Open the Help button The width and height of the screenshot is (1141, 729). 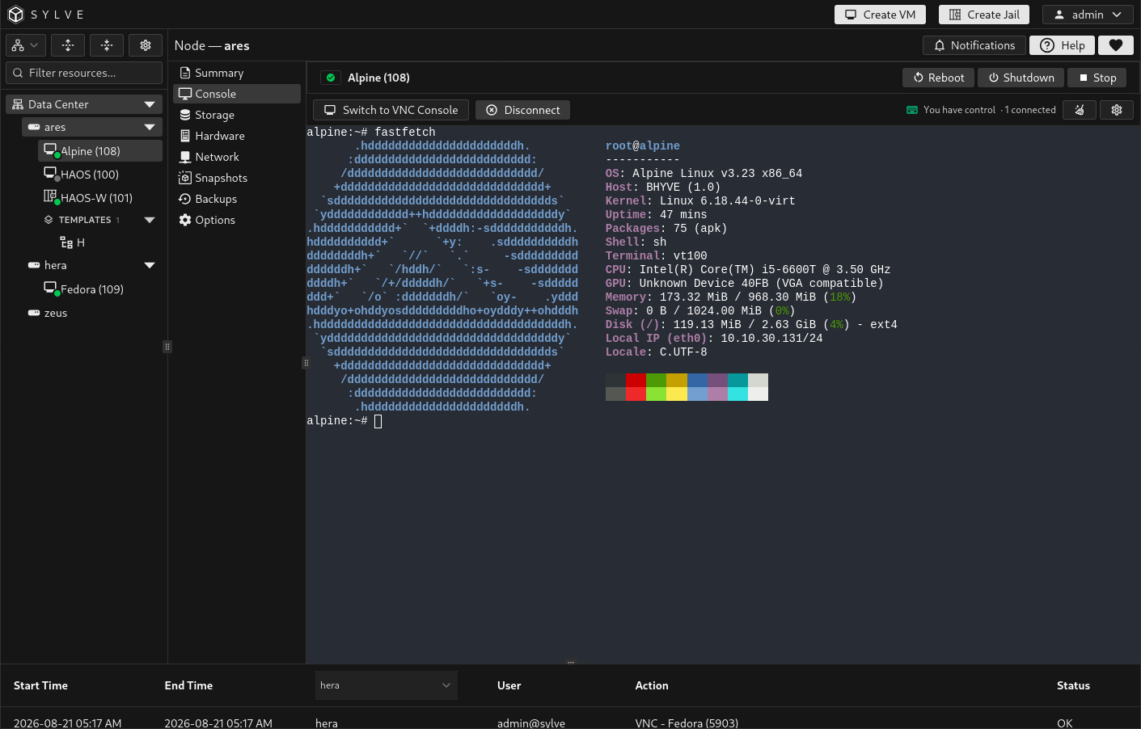pos(1062,45)
